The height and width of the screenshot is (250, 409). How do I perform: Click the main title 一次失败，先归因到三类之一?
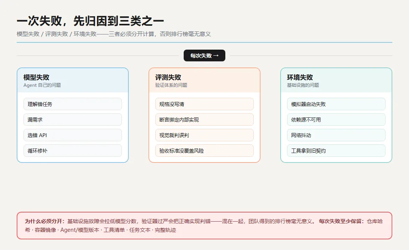click(x=90, y=21)
